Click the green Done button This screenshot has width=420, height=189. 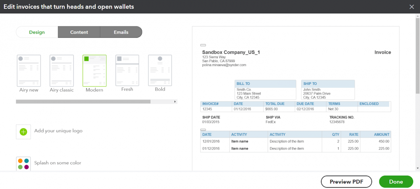point(396,182)
